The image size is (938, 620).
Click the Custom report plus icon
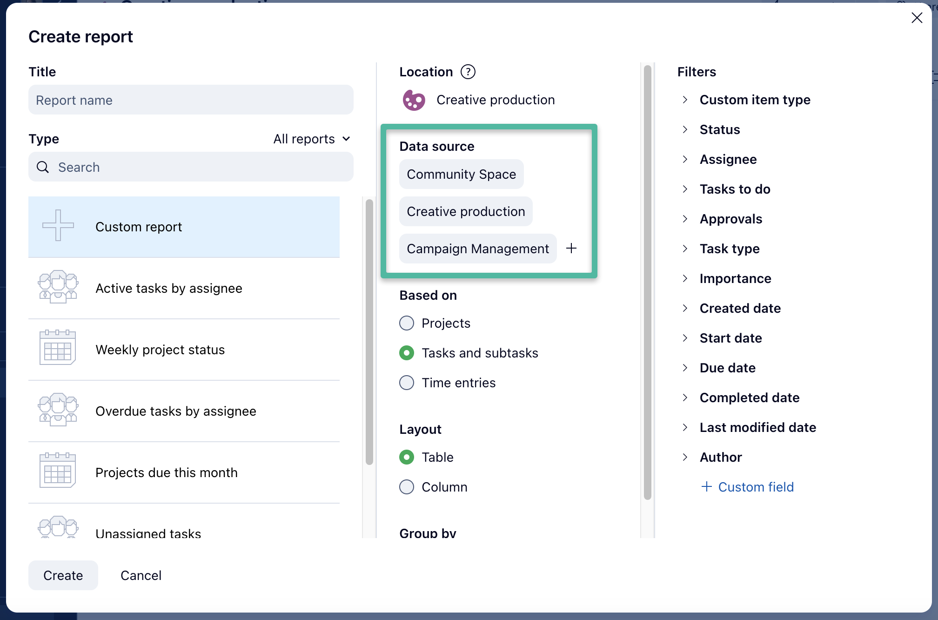[58, 226]
